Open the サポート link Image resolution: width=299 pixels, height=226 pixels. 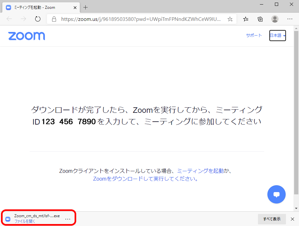pyautogui.click(x=254, y=36)
